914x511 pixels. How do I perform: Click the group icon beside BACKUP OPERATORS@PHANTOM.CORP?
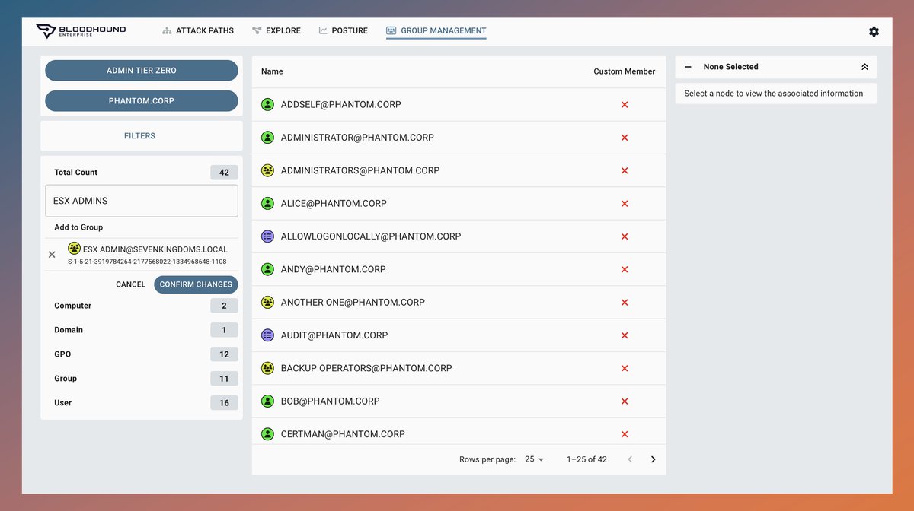pyautogui.click(x=267, y=368)
